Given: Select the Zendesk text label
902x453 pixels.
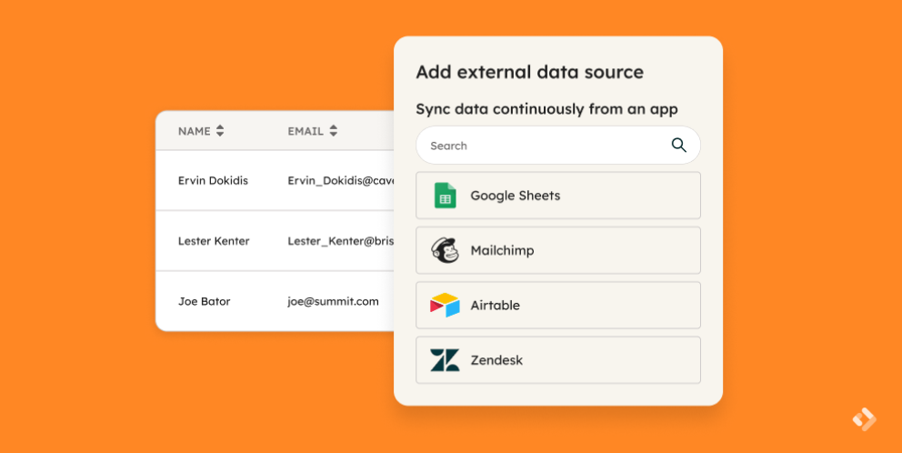Looking at the screenshot, I should tap(496, 360).
